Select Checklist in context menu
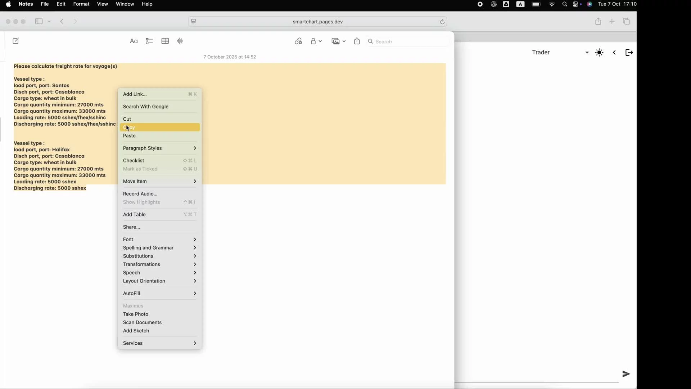The height and width of the screenshot is (389, 691). click(x=134, y=161)
